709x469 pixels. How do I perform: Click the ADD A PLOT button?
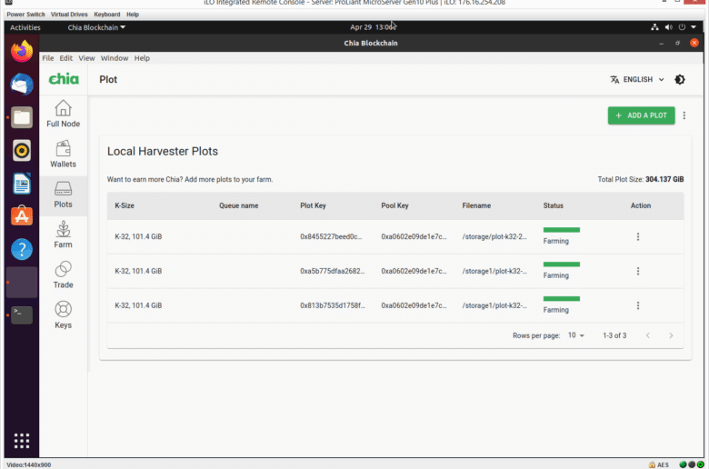pos(641,115)
